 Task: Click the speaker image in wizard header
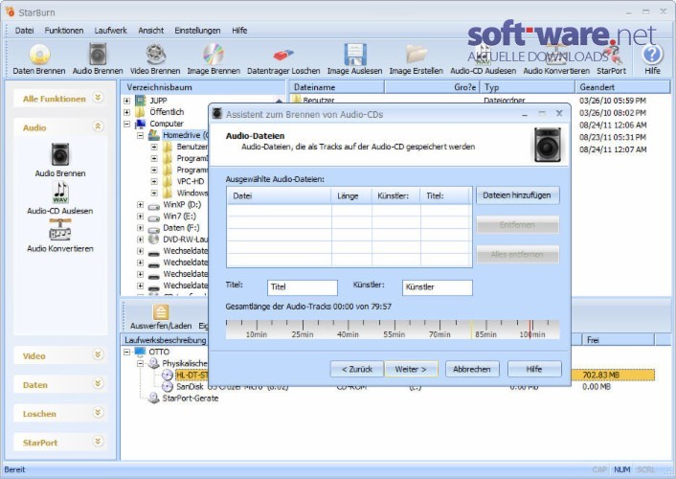click(548, 145)
